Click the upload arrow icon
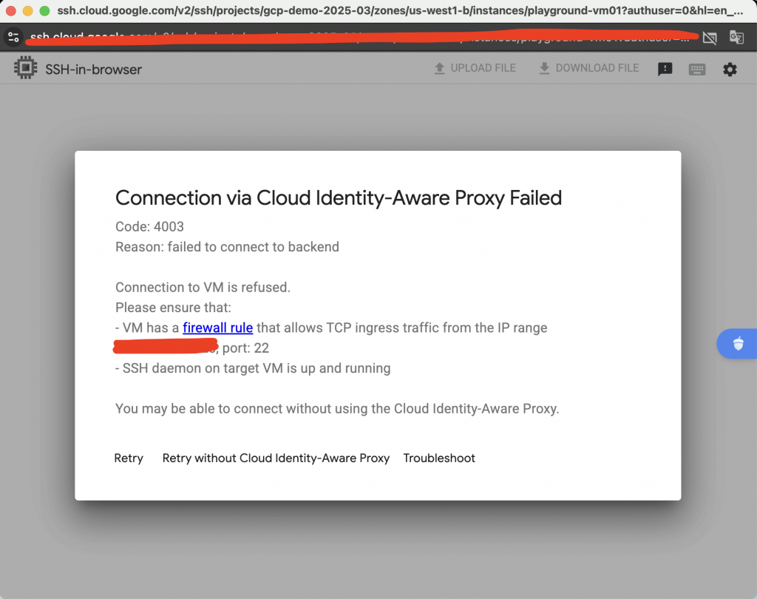The image size is (757, 599). (x=439, y=68)
